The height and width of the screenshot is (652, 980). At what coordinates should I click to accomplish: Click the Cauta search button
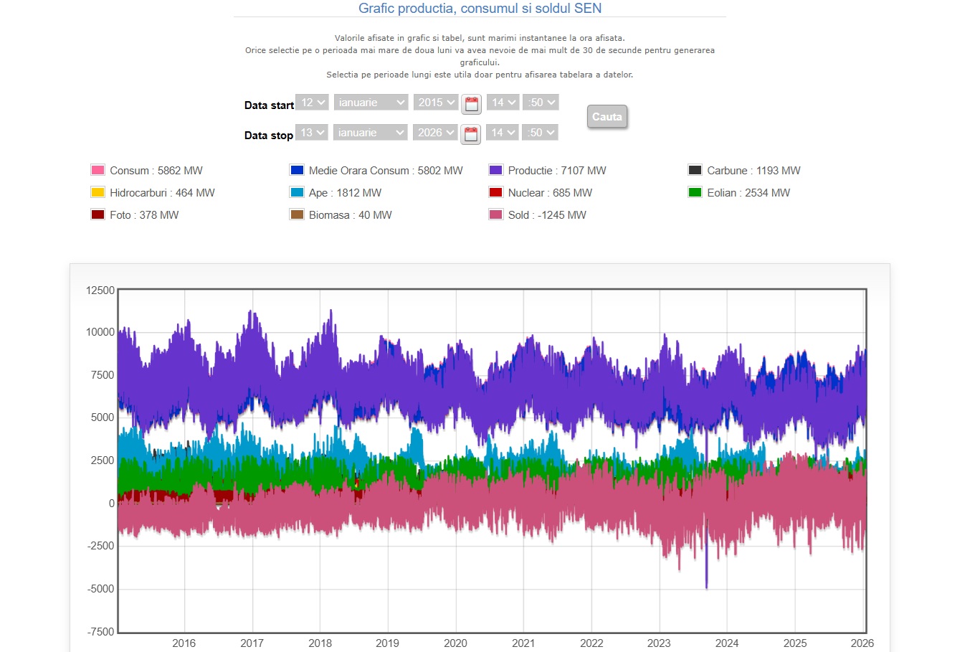coord(606,117)
